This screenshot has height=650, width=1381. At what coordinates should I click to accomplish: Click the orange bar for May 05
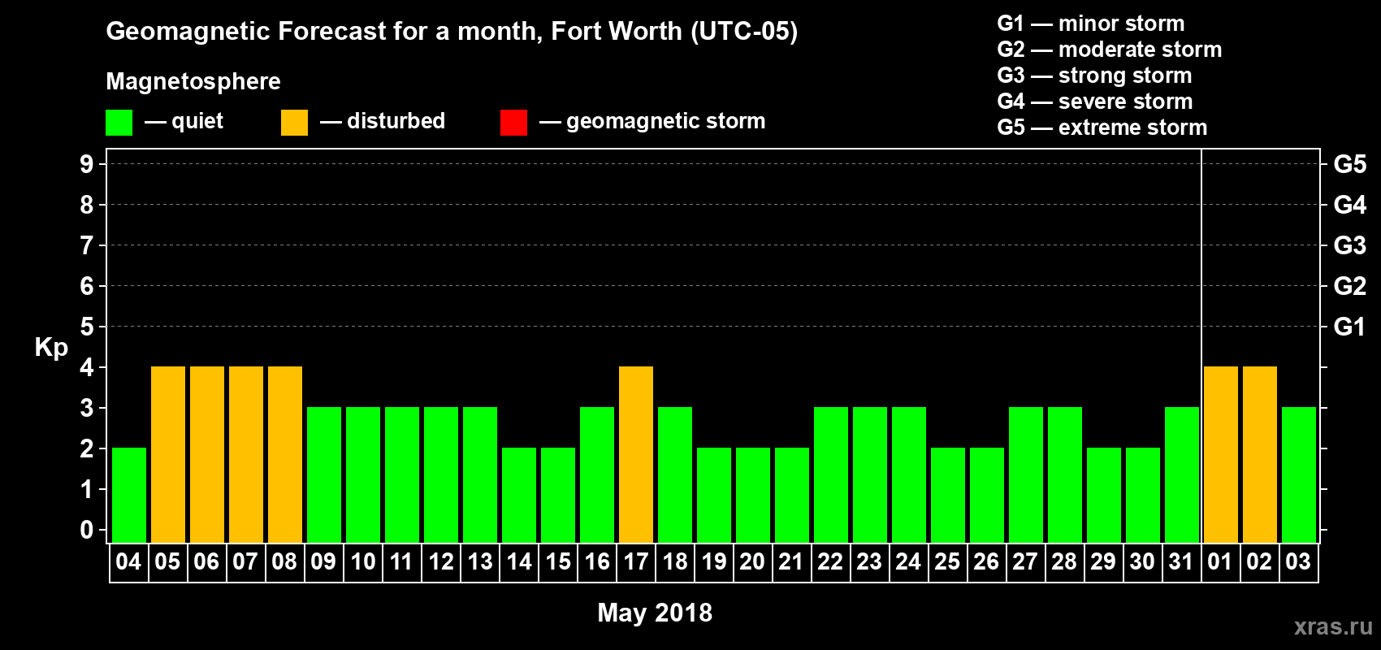[x=168, y=454]
